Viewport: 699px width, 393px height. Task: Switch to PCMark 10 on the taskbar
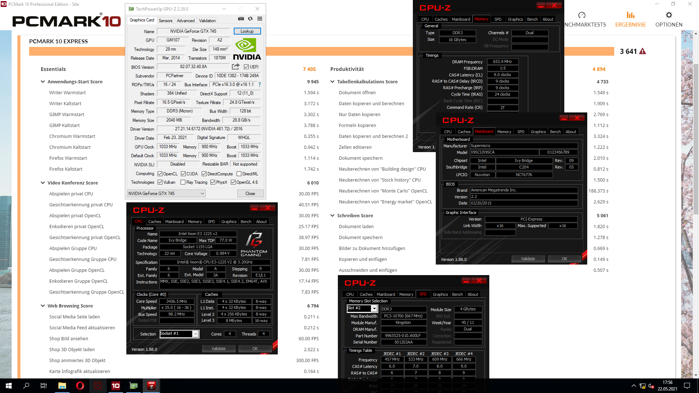[x=116, y=386]
